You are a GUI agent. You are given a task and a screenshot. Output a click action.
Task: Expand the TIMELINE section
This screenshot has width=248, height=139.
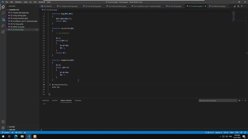(12, 130)
